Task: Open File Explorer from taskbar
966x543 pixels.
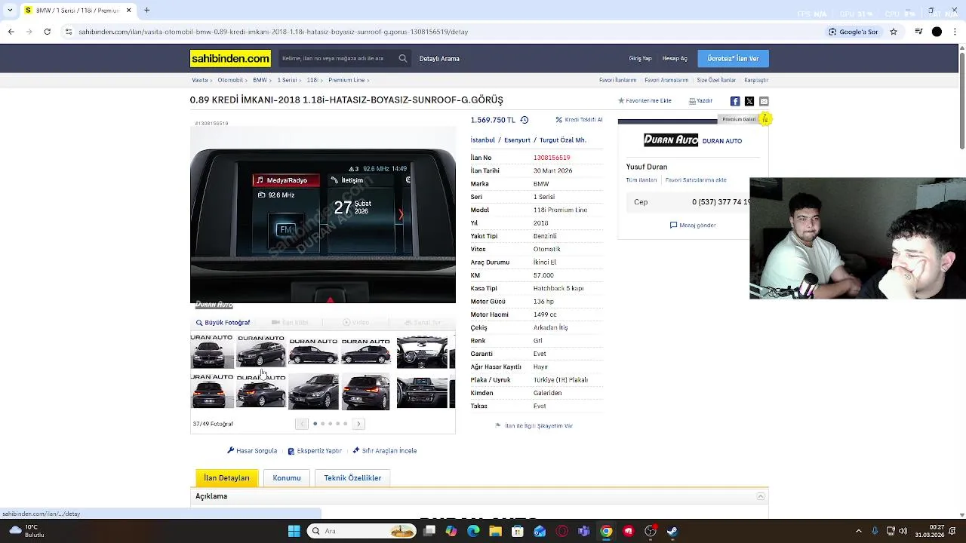Action: (495, 531)
